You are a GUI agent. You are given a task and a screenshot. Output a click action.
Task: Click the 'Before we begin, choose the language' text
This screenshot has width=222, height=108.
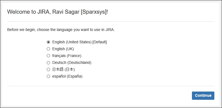(x=61, y=30)
